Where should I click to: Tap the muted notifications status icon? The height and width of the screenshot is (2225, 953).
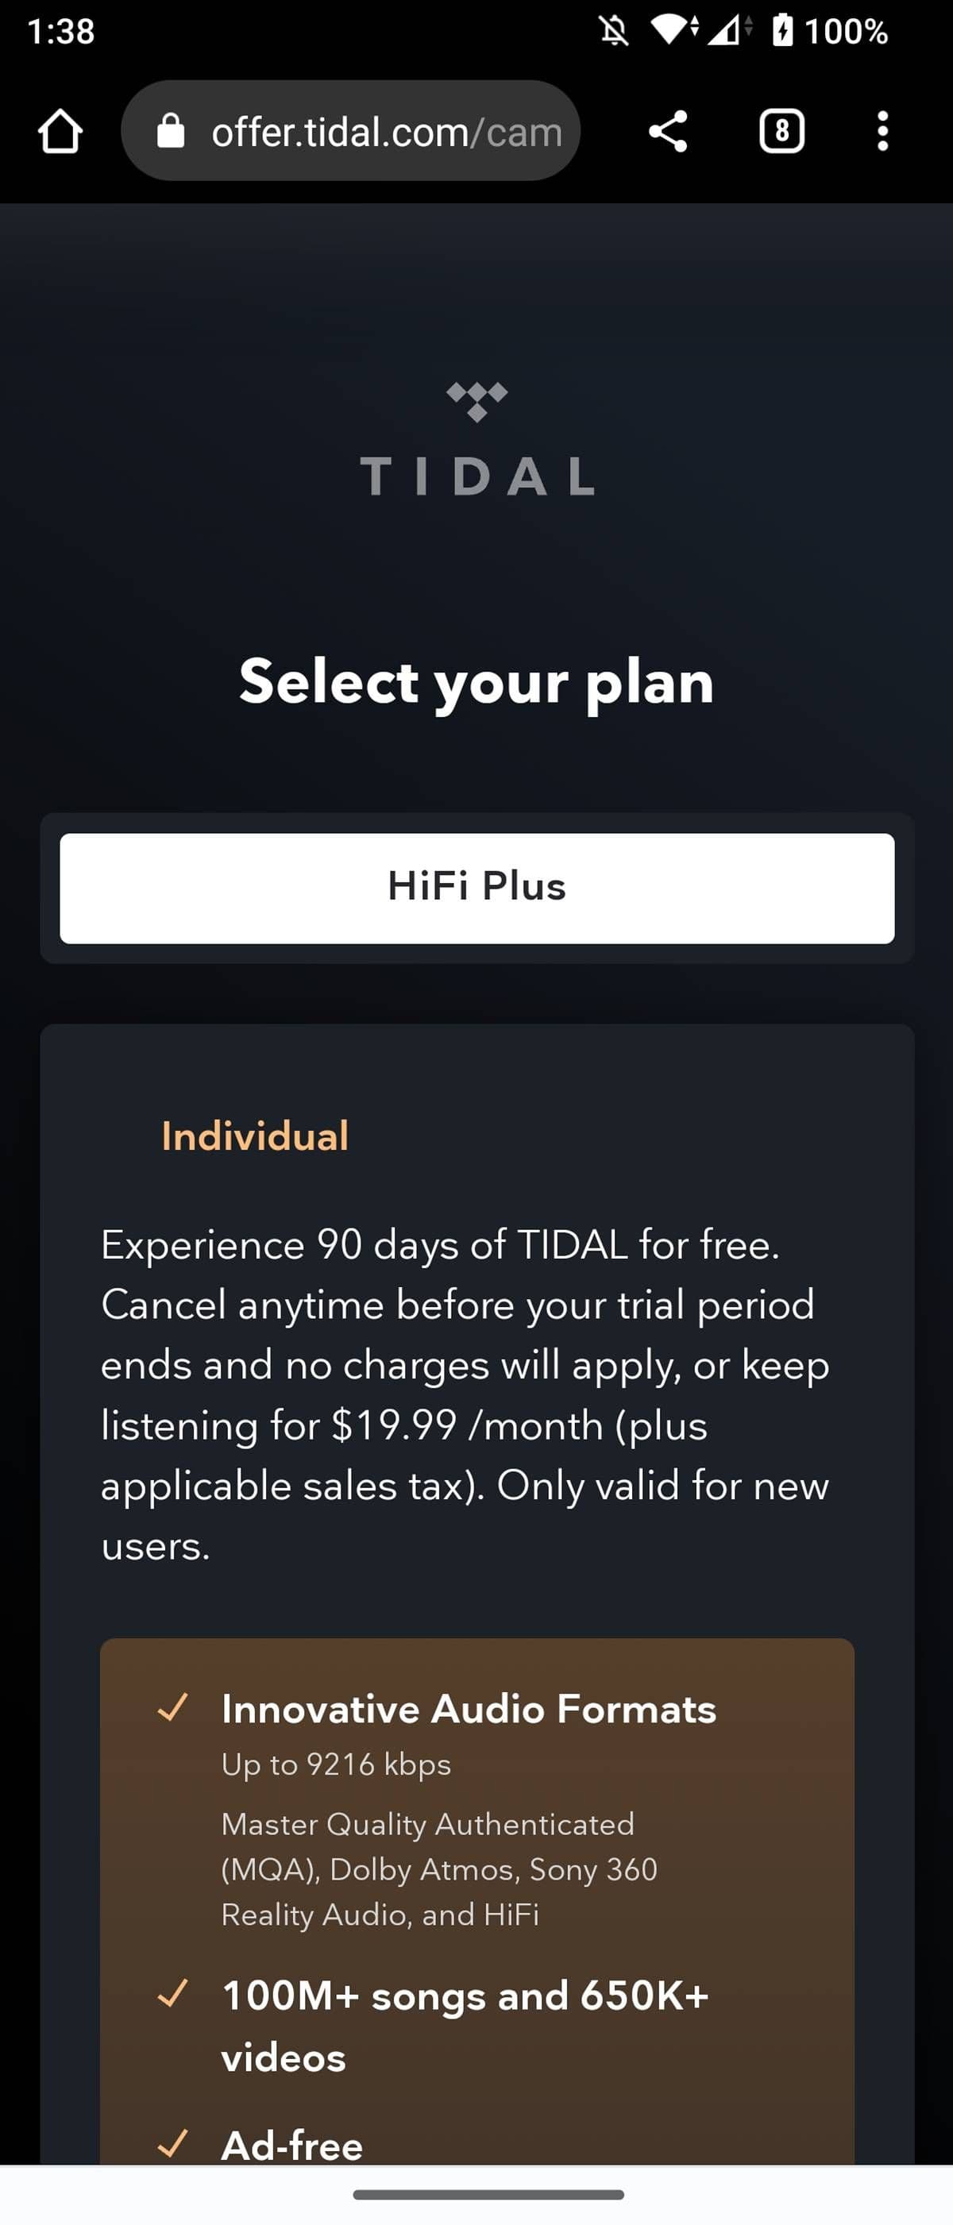click(613, 31)
